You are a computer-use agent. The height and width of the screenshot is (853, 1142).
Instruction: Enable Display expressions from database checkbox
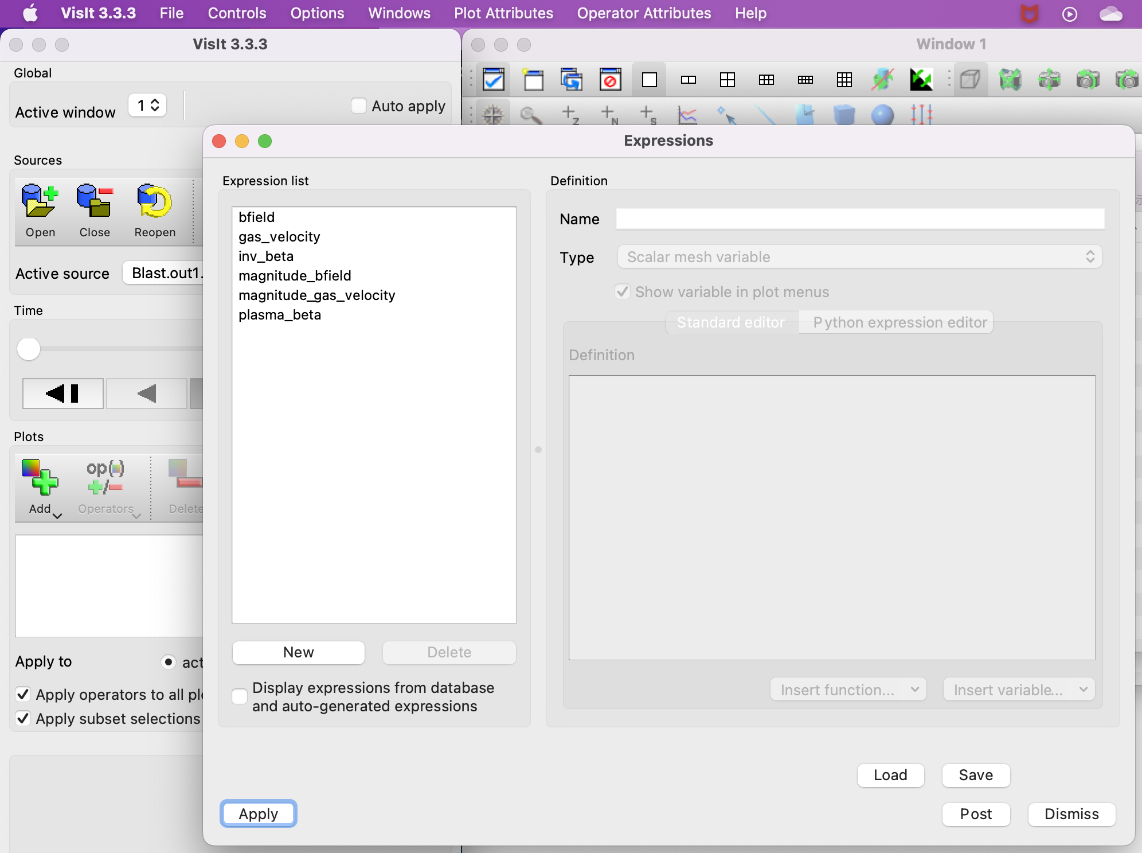[240, 696]
